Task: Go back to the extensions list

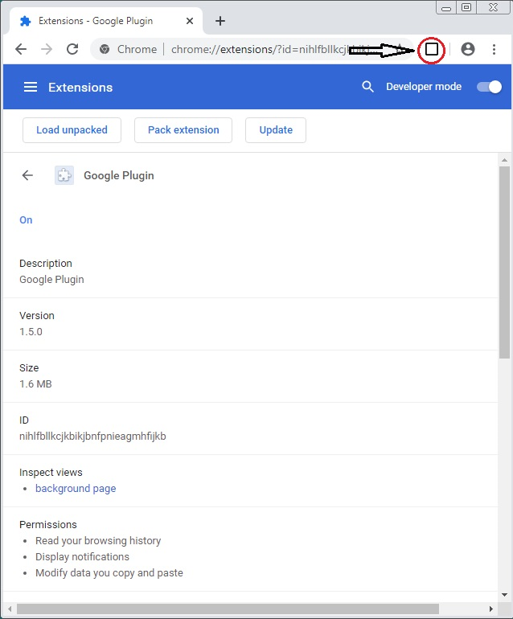Action: pos(28,175)
